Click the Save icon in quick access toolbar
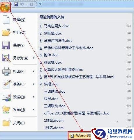 point(16,4)
